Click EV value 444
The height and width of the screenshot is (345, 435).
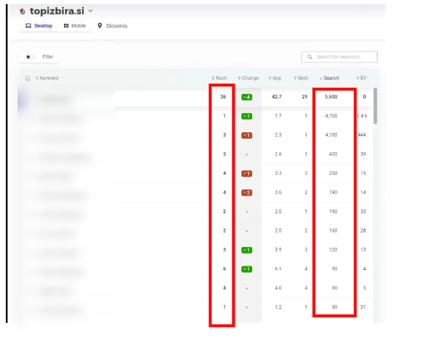click(x=362, y=135)
